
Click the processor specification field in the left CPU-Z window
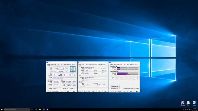point(64,73)
